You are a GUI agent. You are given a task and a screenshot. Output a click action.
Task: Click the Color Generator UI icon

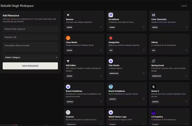(154, 15)
